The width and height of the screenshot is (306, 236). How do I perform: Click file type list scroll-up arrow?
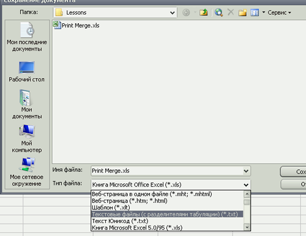point(247,194)
